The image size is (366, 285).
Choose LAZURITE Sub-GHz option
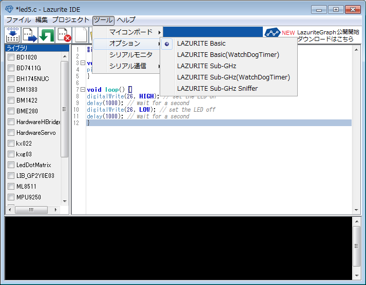[228, 66]
